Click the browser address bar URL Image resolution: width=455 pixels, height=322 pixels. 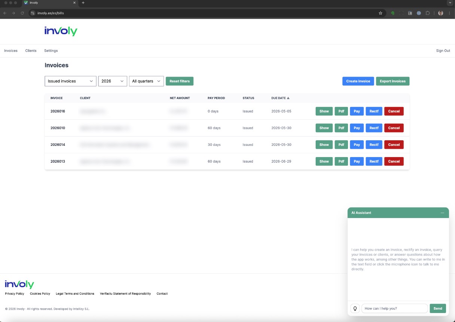(x=51, y=13)
